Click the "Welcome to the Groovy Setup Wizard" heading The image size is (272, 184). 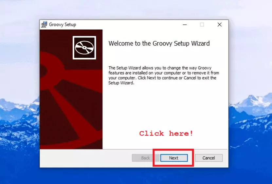tap(159, 43)
